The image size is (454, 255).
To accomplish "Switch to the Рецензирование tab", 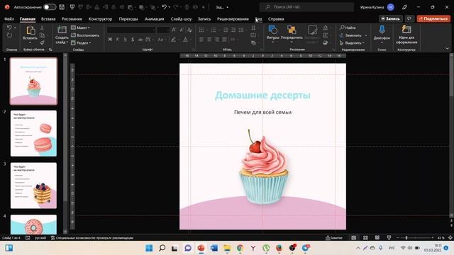I will [x=233, y=19].
